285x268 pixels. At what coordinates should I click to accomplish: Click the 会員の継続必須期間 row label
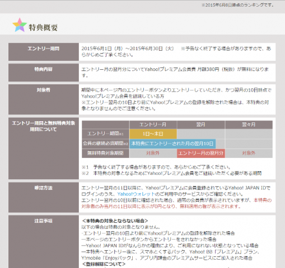click(x=105, y=143)
